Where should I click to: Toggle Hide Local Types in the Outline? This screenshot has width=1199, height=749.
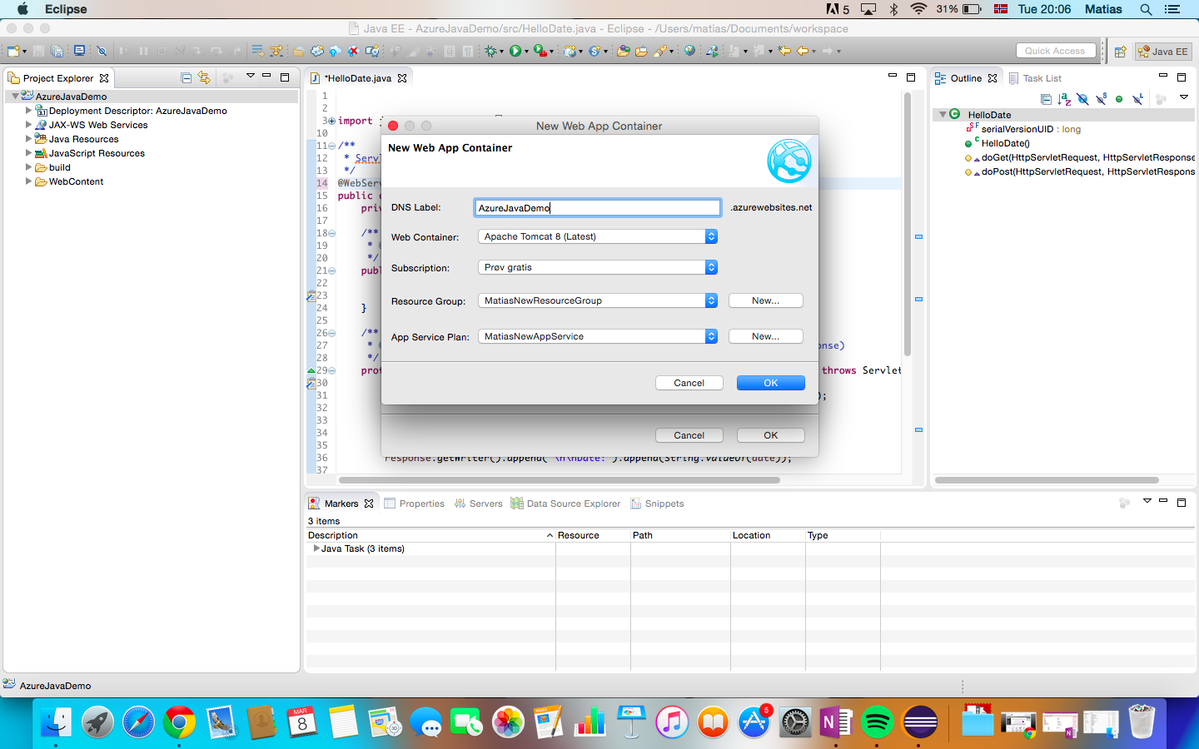point(1137,99)
